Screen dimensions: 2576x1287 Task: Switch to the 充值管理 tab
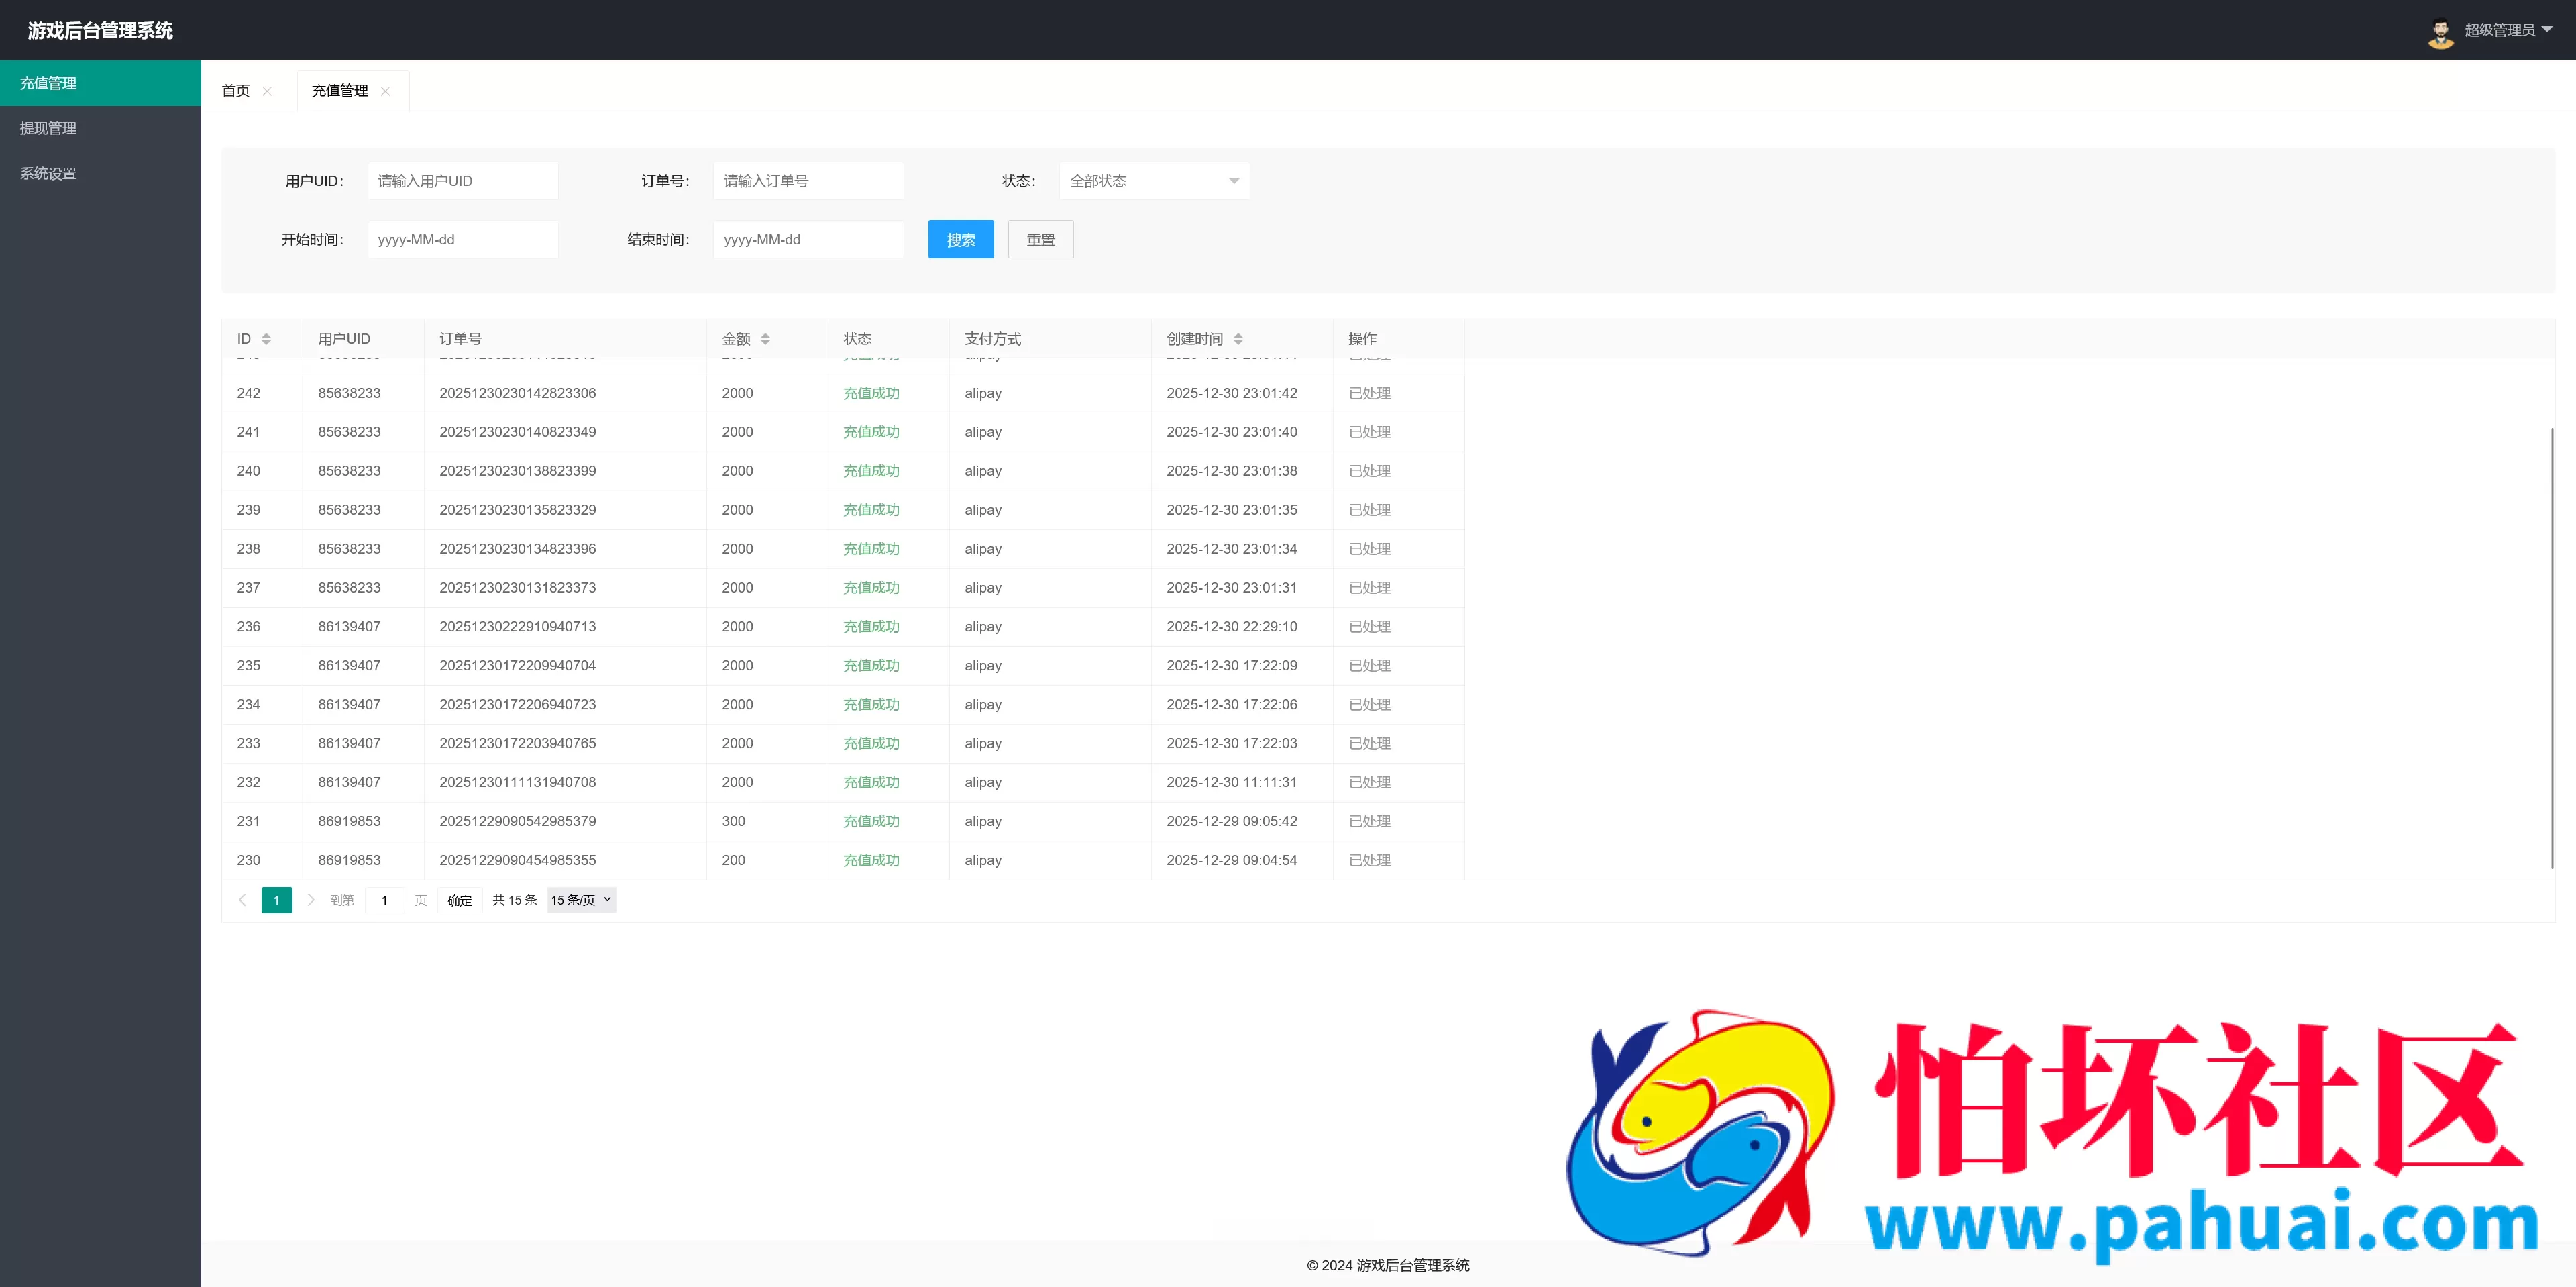click(340, 91)
